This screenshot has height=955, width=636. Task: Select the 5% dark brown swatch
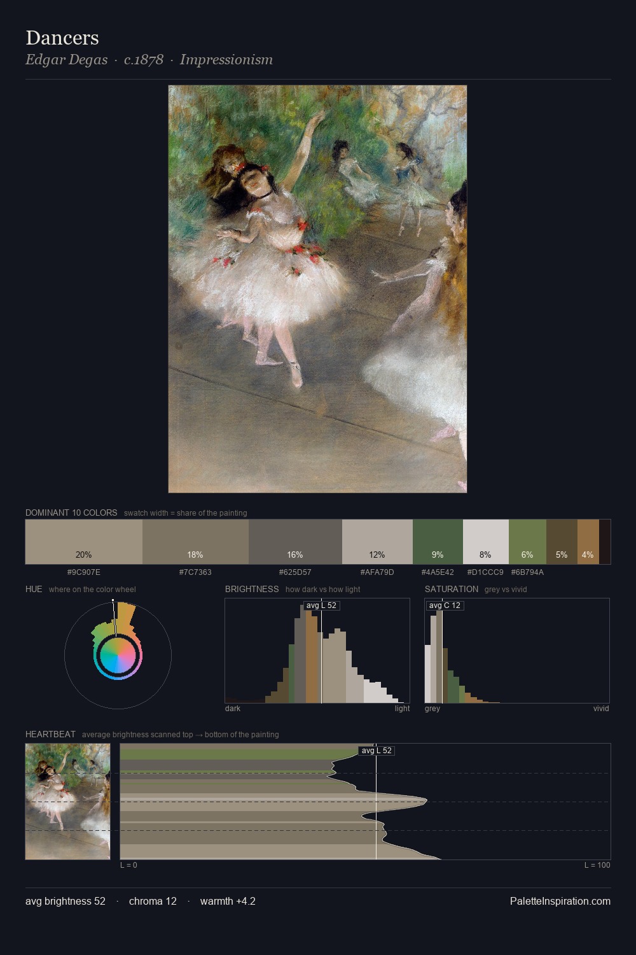562,542
